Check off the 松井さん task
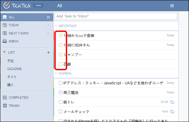The height and width of the screenshot is (122, 189). tap(60, 45)
